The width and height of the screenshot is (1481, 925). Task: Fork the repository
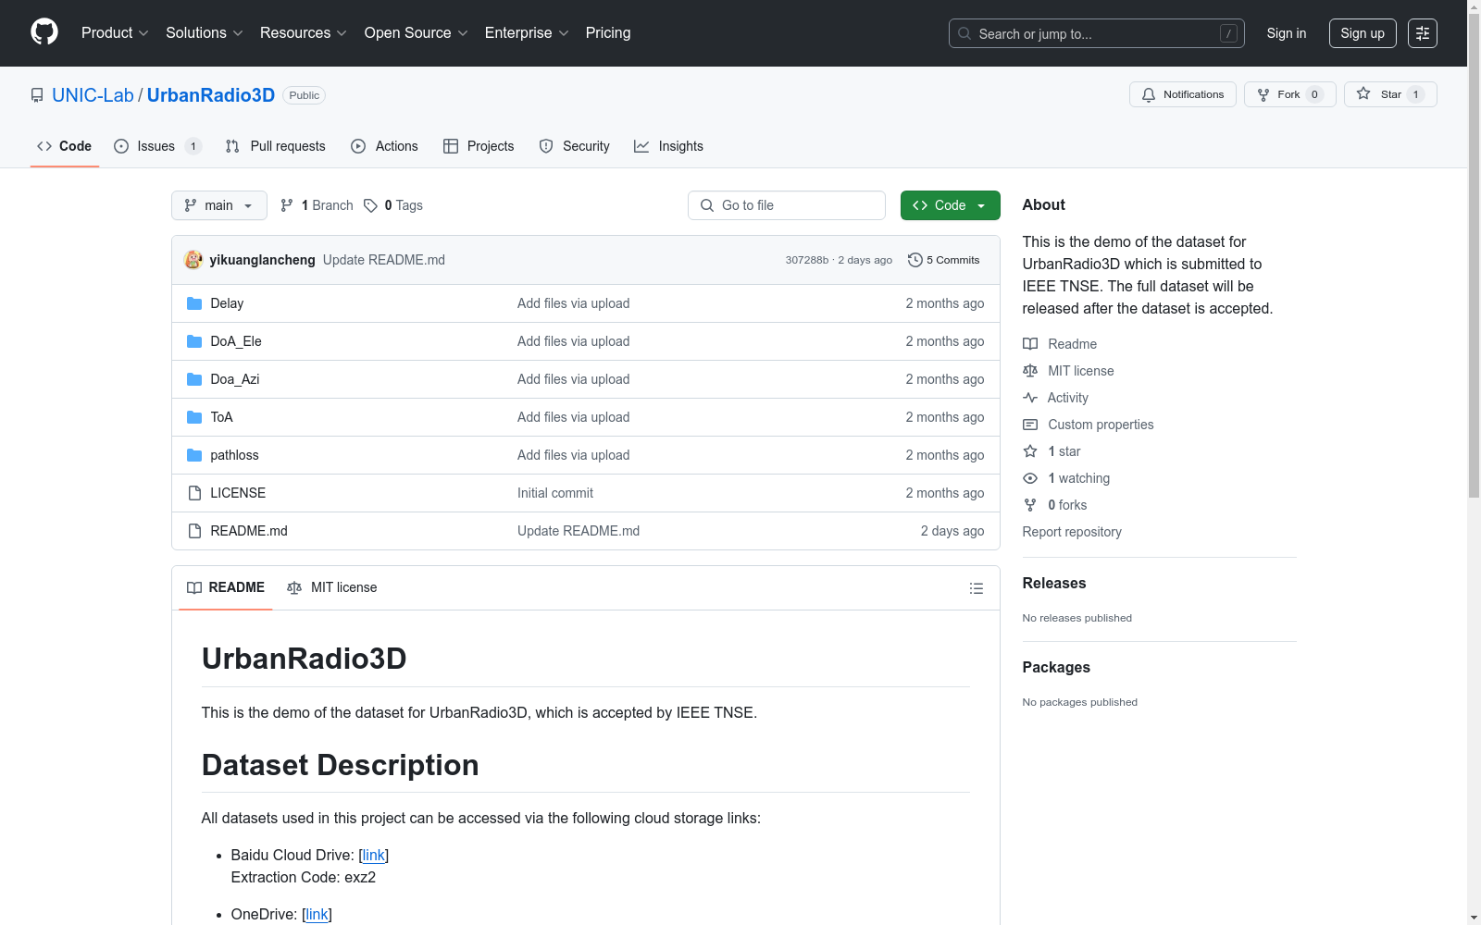pos(1289,94)
